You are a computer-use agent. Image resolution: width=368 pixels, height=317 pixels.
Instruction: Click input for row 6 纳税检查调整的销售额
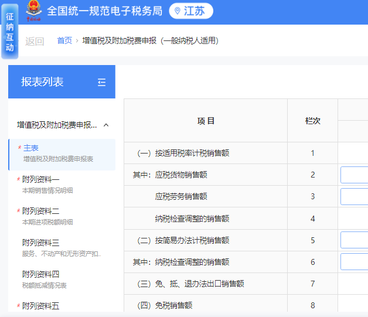tap(354, 261)
